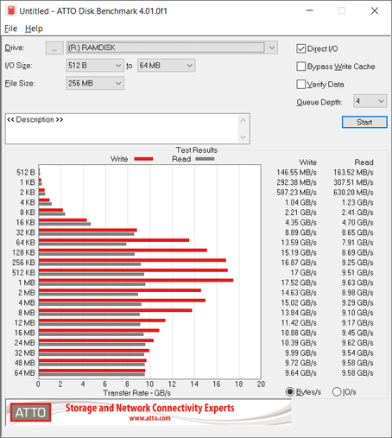Open the File Size dropdown 256 MB
The width and height of the screenshot is (392, 438).
coord(95,83)
